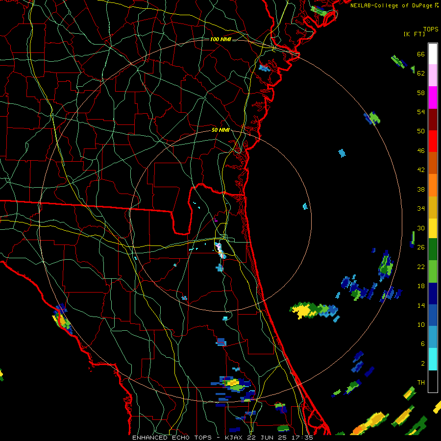Pick the light blue 6-10 kft swatch

click(433, 337)
